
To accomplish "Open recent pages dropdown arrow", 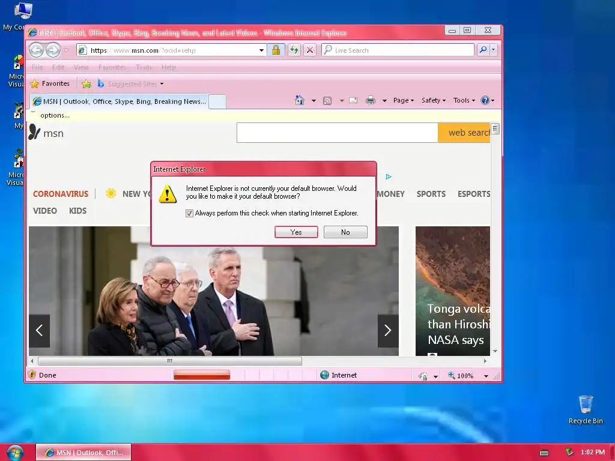I will click(x=66, y=50).
